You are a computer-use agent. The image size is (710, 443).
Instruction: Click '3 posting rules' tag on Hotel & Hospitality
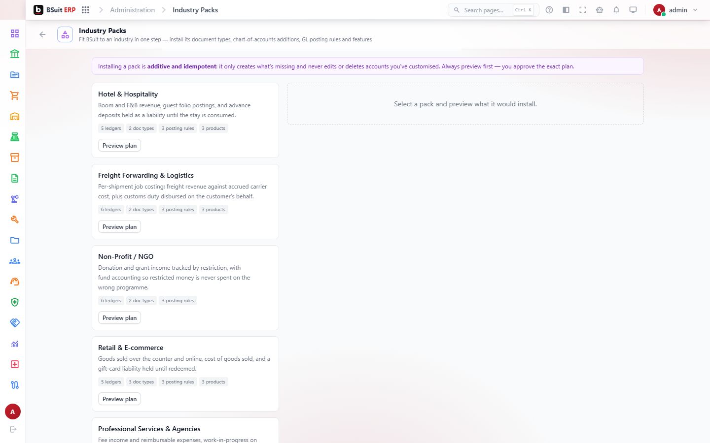(178, 128)
